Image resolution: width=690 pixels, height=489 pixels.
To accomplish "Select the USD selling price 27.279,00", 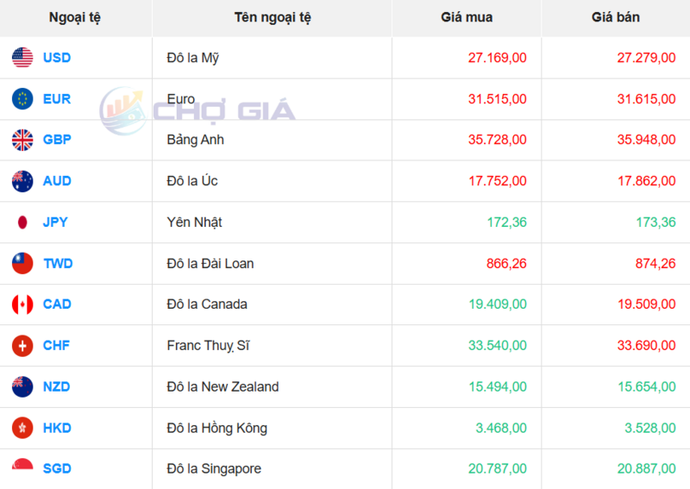I will 645,58.
